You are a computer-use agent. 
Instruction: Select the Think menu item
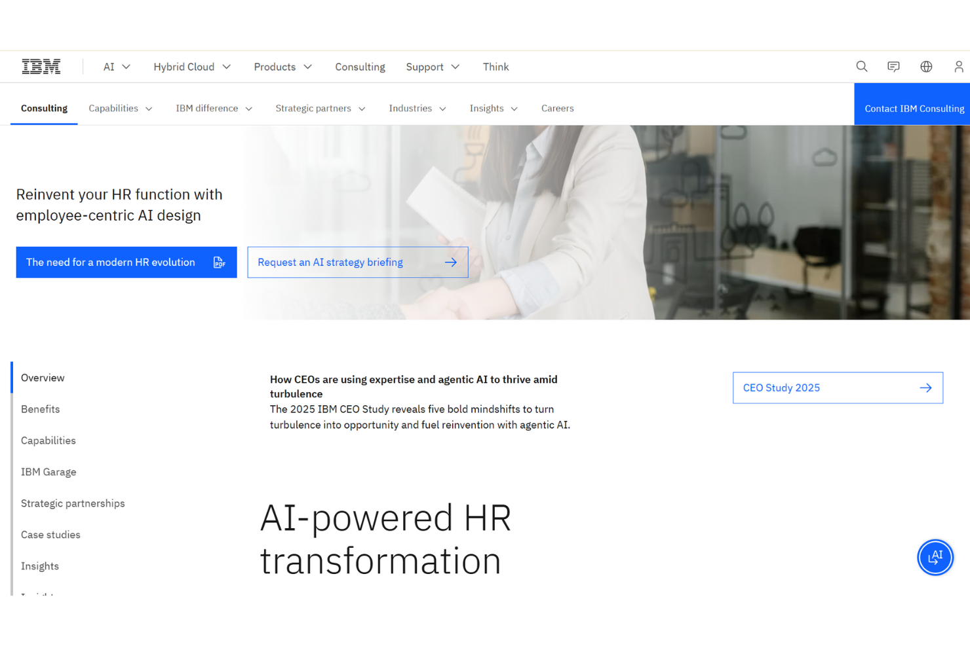pyautogui.click(x=495, y=66)
